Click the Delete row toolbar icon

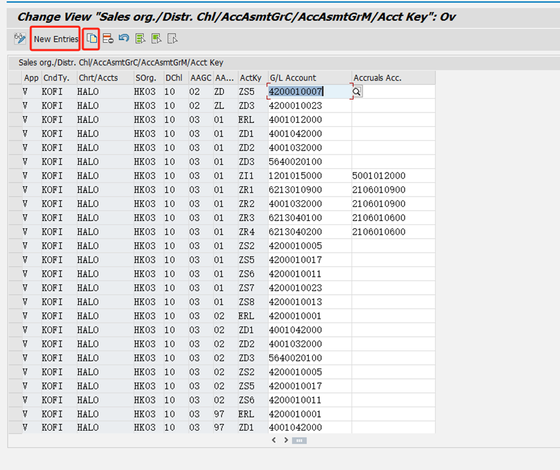108,39
